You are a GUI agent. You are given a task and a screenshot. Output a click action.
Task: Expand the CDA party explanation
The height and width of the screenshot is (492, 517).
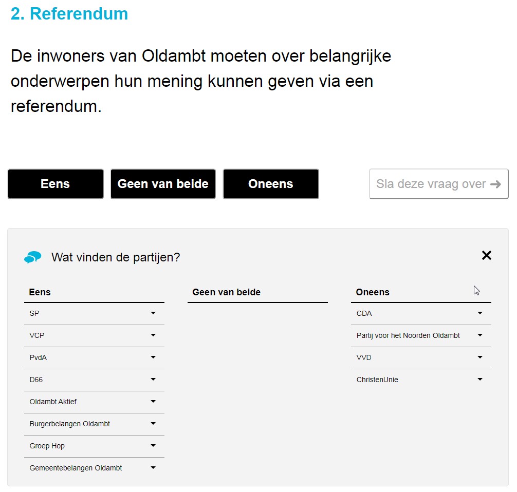(421, 313)
